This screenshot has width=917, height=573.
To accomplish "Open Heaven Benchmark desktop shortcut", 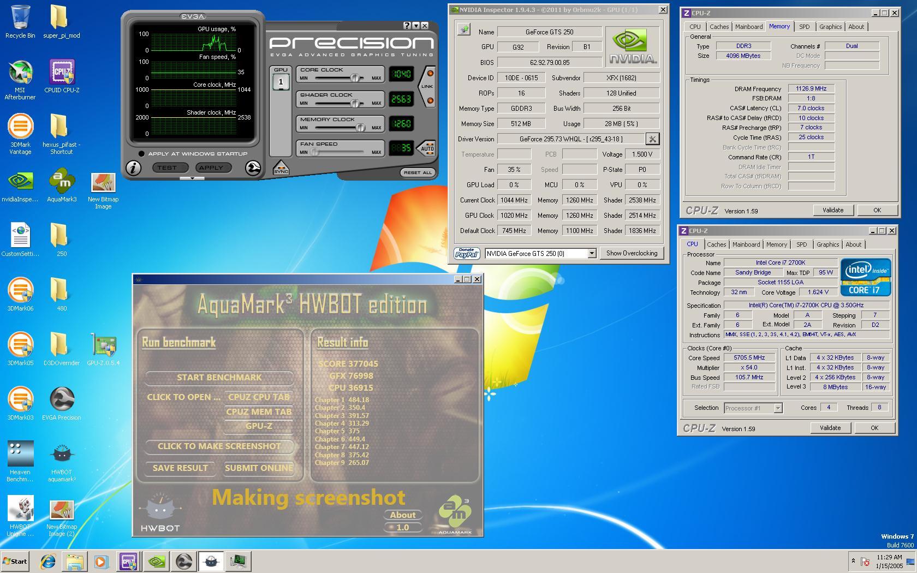I will [20, 462].
